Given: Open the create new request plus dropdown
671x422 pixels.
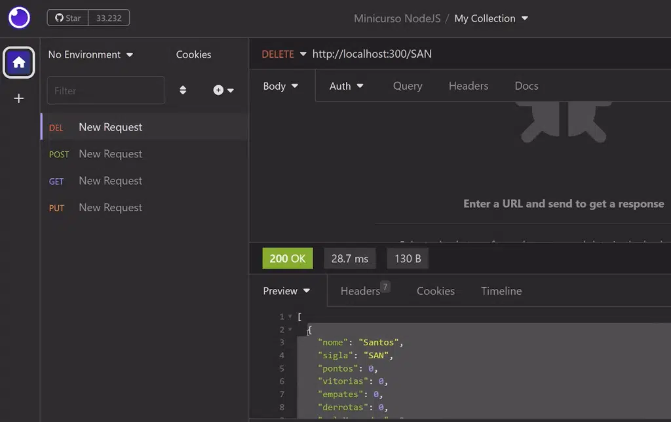Looking at the screenshot, I should [x=223, y=90].
